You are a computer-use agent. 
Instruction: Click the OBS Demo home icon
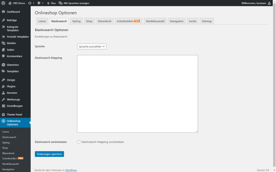coord(10,3)
